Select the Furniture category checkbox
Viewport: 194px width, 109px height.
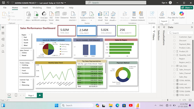pyautogui.click(x=21, y=73)
